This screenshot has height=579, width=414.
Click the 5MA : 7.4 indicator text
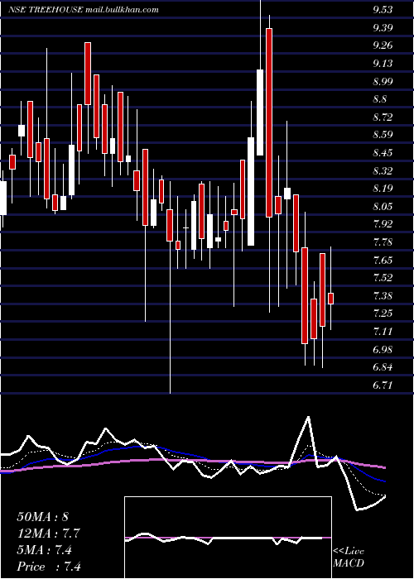(x=45, y=549)
